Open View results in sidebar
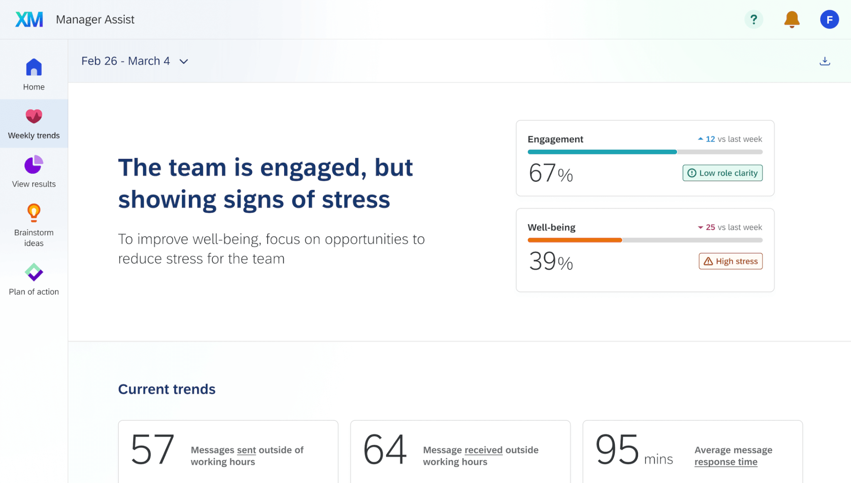The image size is (851, 483). click(x=34, y=172)
